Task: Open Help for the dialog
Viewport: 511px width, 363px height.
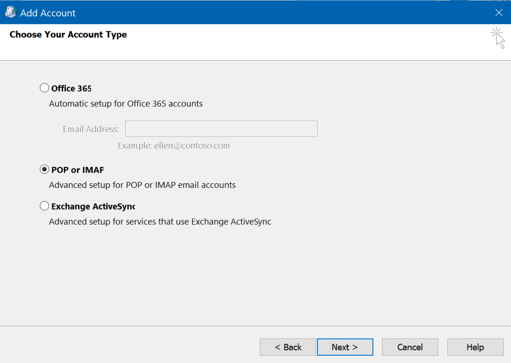Action: tap(475, 347)
